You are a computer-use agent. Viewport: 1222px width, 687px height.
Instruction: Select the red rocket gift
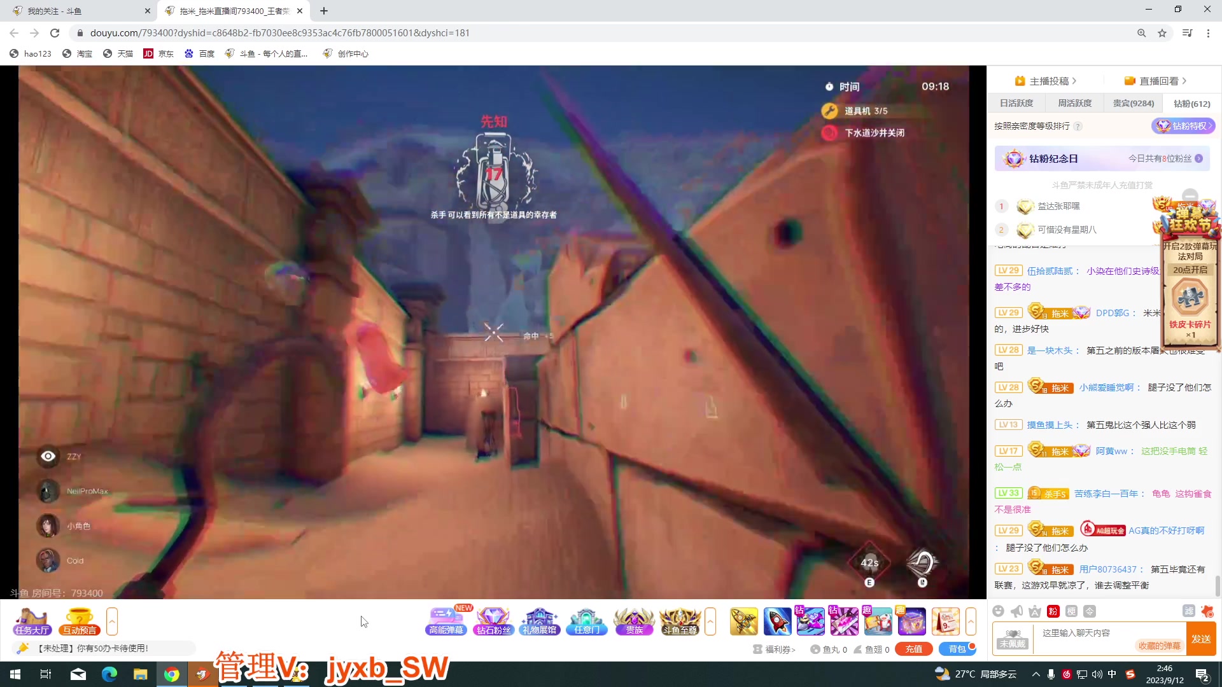pos(777,621)
